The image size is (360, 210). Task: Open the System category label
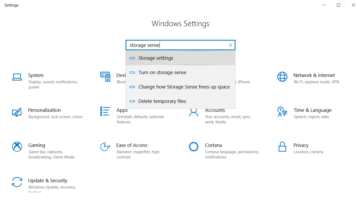(x=36, y=75)
